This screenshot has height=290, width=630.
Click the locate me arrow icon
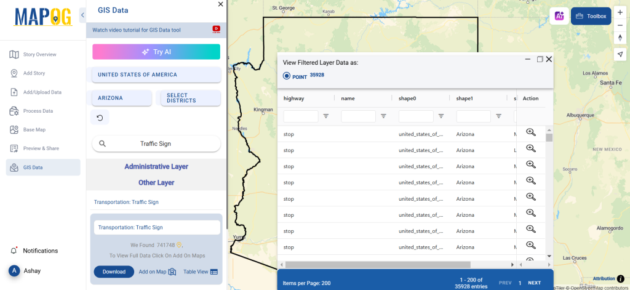[x=620, y=54]
